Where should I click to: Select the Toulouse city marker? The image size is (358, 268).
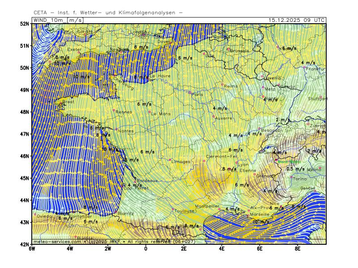(x=173, y=209)
